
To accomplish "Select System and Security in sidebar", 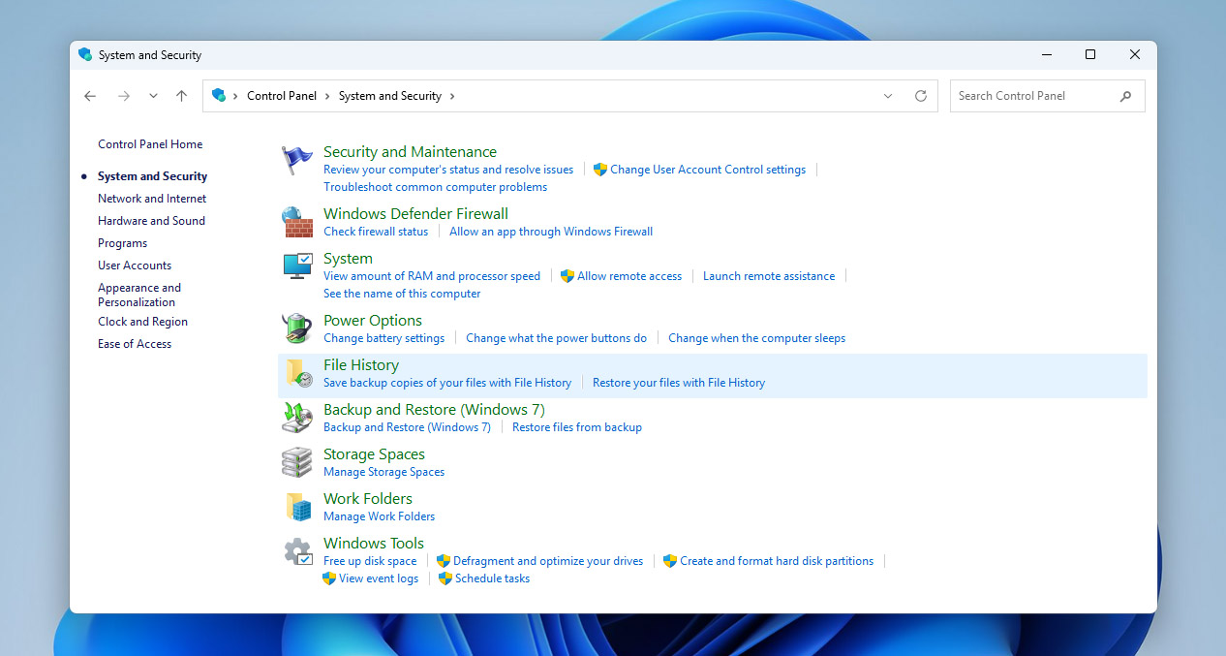I will tap(152, 176).
